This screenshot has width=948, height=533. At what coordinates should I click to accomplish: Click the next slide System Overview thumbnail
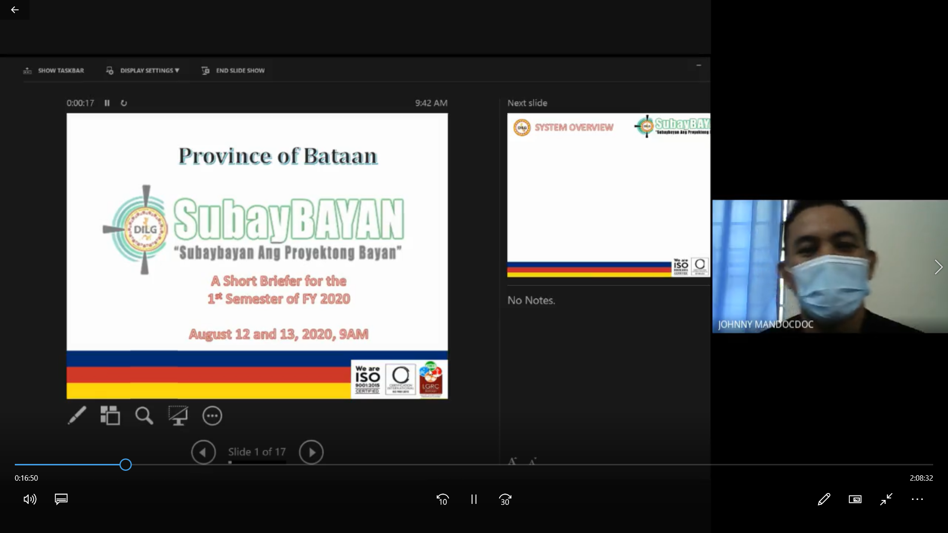(609, 195)
